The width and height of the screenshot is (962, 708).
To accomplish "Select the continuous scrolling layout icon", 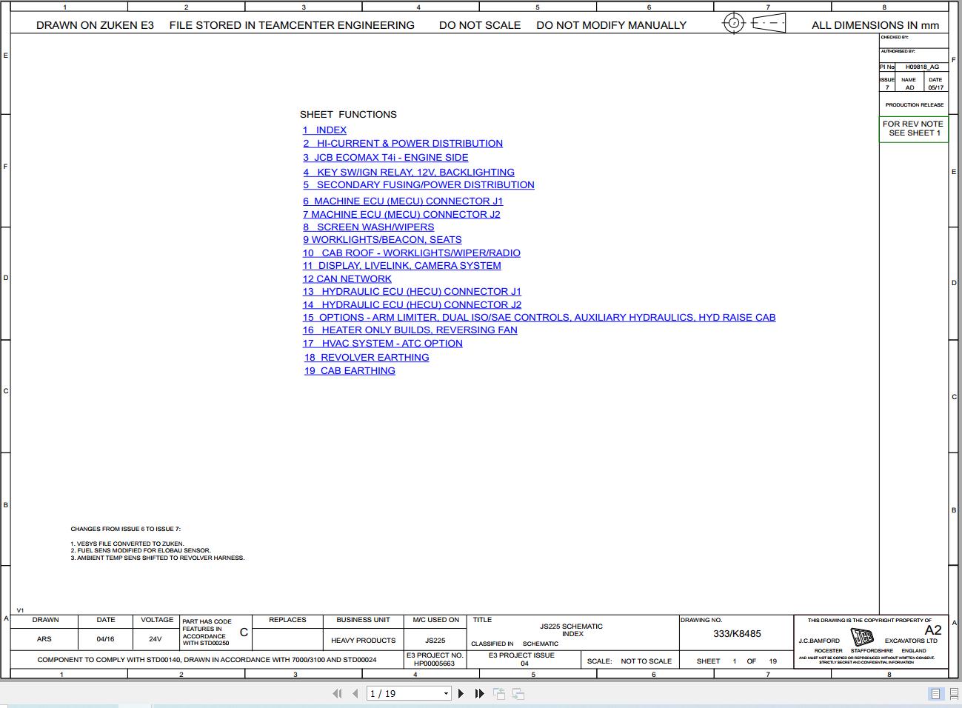I will click(x=953, y=694).
